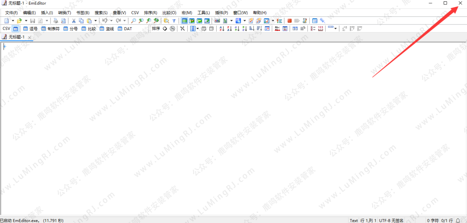The height and width of the screenshot is (223, 467).
Task: Expand the New file dropdown arrow
Action: click(x=13, y=21)
